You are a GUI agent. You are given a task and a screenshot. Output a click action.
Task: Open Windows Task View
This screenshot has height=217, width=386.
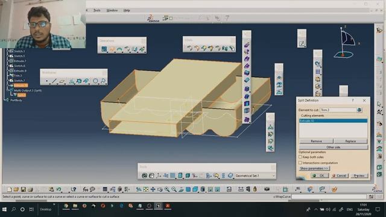pyautogui.click(x=31, y=209)
